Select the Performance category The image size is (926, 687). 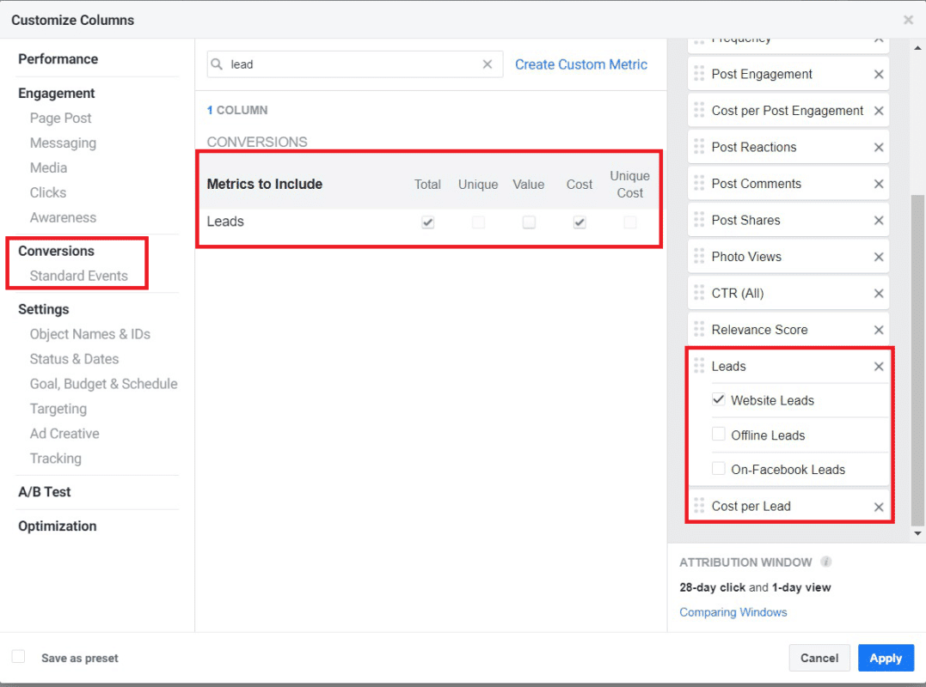point(58,59)
